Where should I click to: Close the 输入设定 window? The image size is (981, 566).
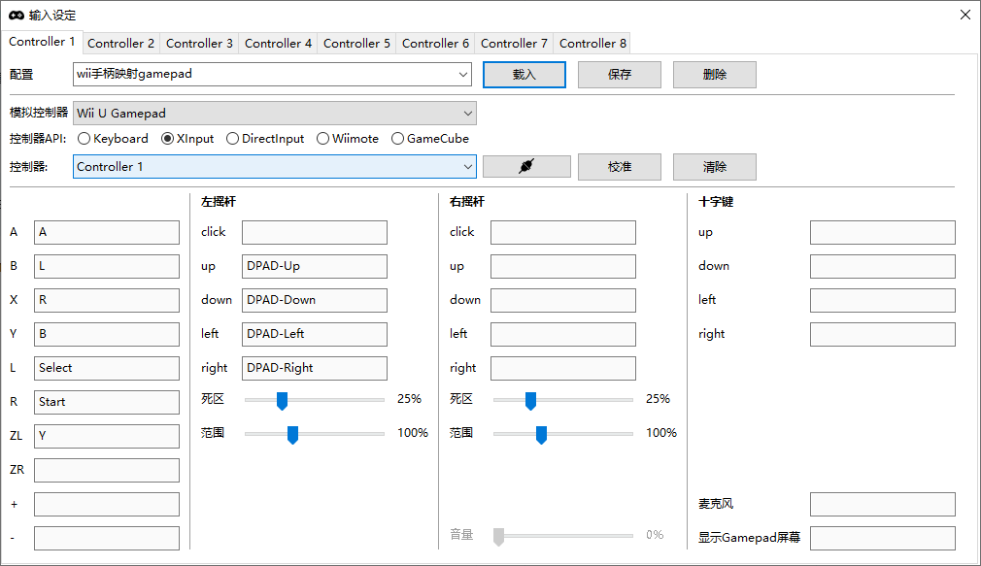pos(964,15)
